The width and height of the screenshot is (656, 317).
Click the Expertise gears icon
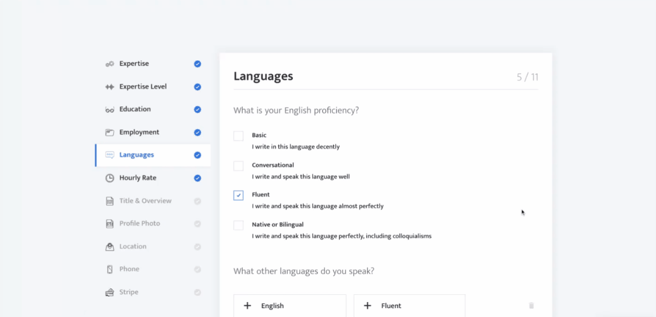click(110, 64)
